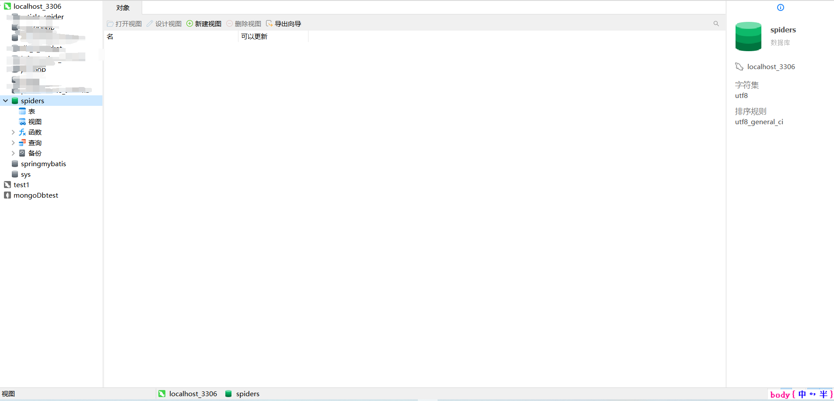The height and width of the screenshot is (401, 834).
Task: Select the 备份 tree item
Action: (x=35, y=153)
